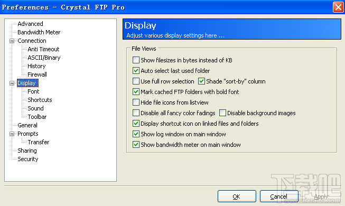This screenshot has height=206, width=345.
Task: Collapse the Prompts tree node
Action: 12,134
